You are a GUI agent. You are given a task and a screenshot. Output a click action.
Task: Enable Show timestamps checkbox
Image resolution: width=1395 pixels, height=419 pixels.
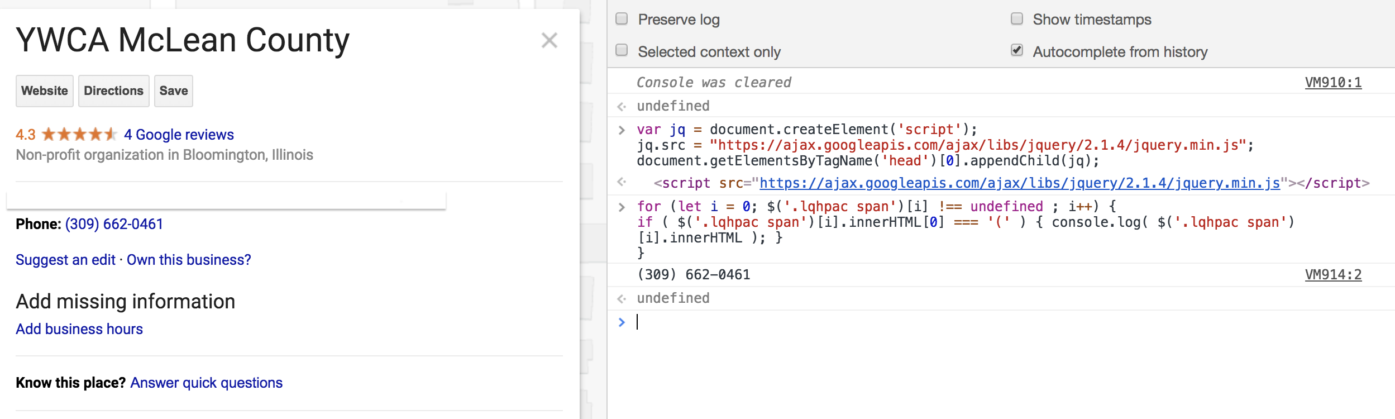tap(1017, 19)
